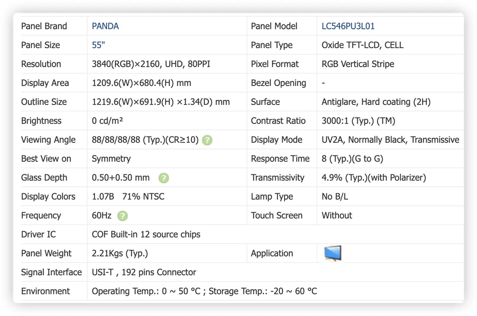Image resolution: width=477 pixels, height=316 pixels.
Task: Select the Panel Model label
Action: 274,26
